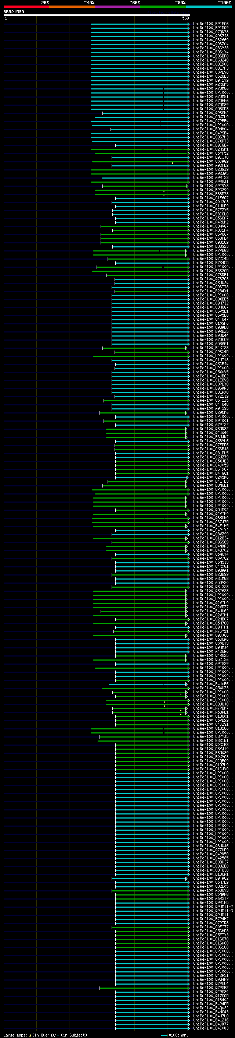Screen dimensions: 235x1038
Task: Select hit UniRef100_B4M7U0
Action: (210, 1016)
